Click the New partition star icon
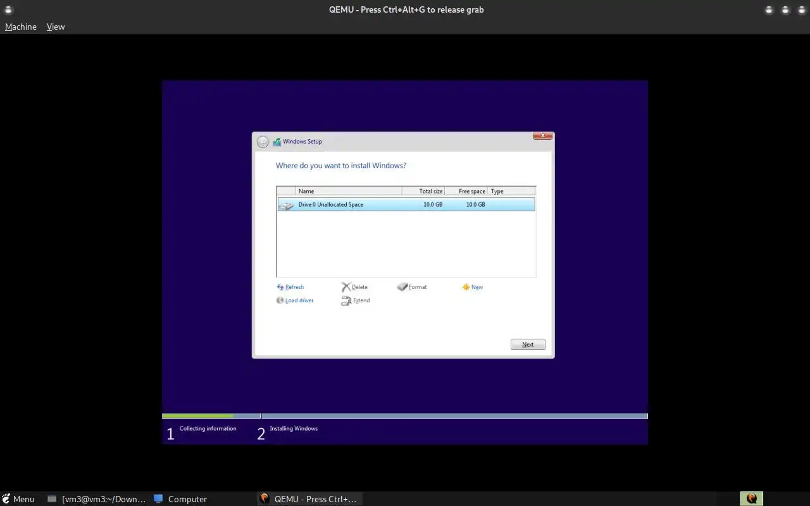 pyautogui.click(x=466, y=287)
